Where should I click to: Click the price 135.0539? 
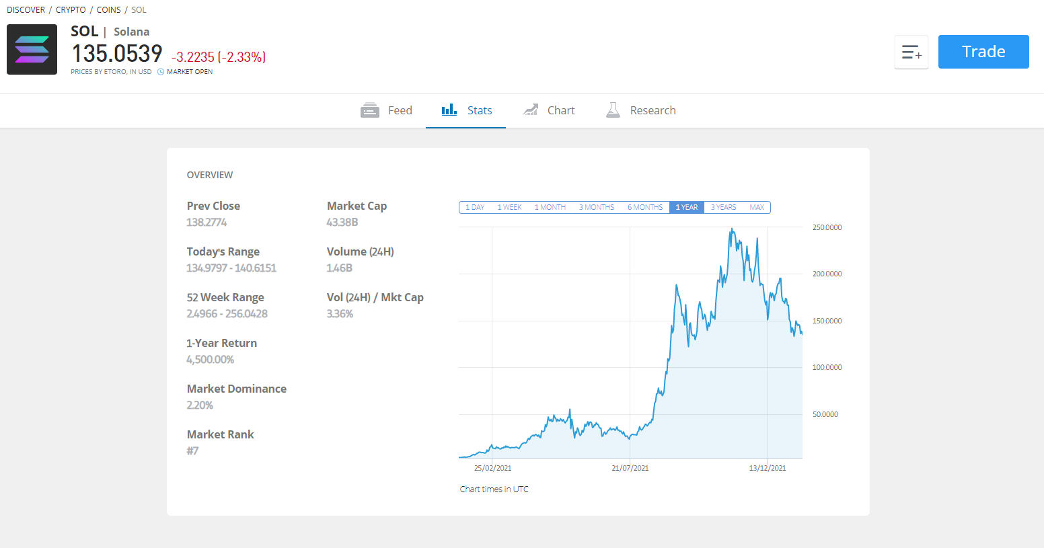[x=117, y=54]
